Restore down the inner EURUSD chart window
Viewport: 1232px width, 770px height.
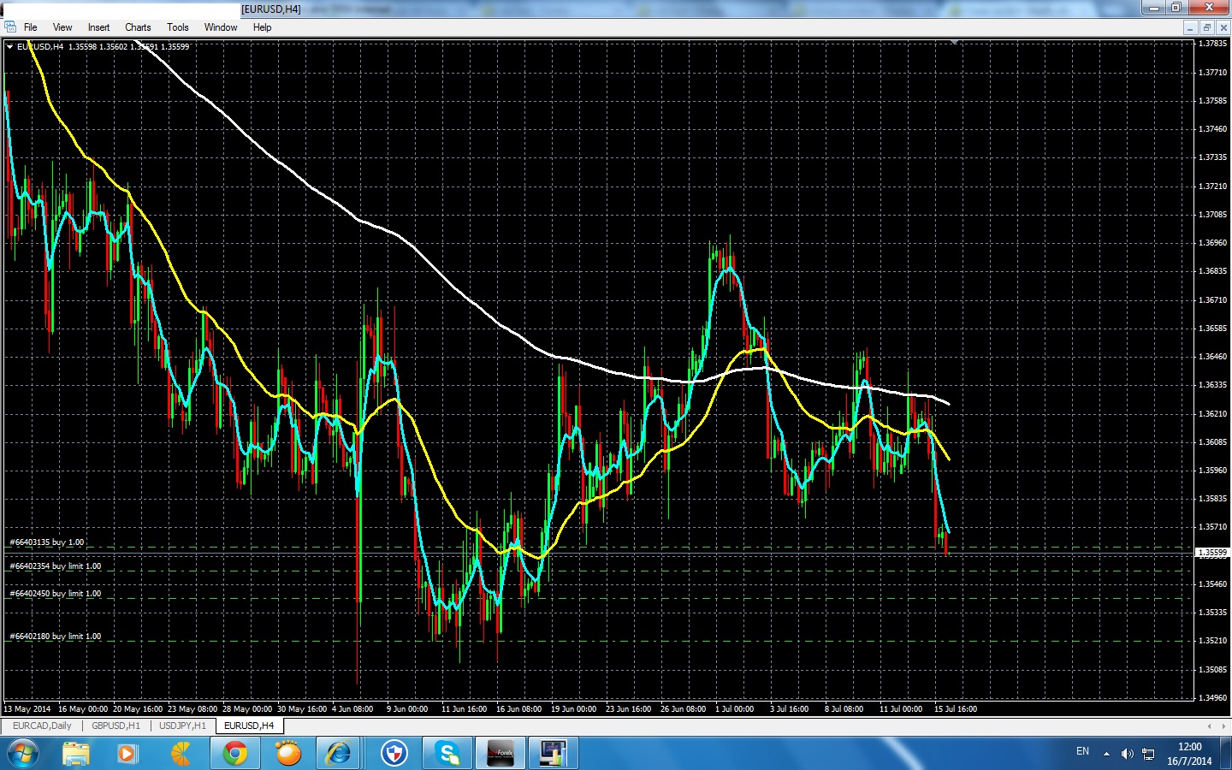click(x=1206, y=27)
